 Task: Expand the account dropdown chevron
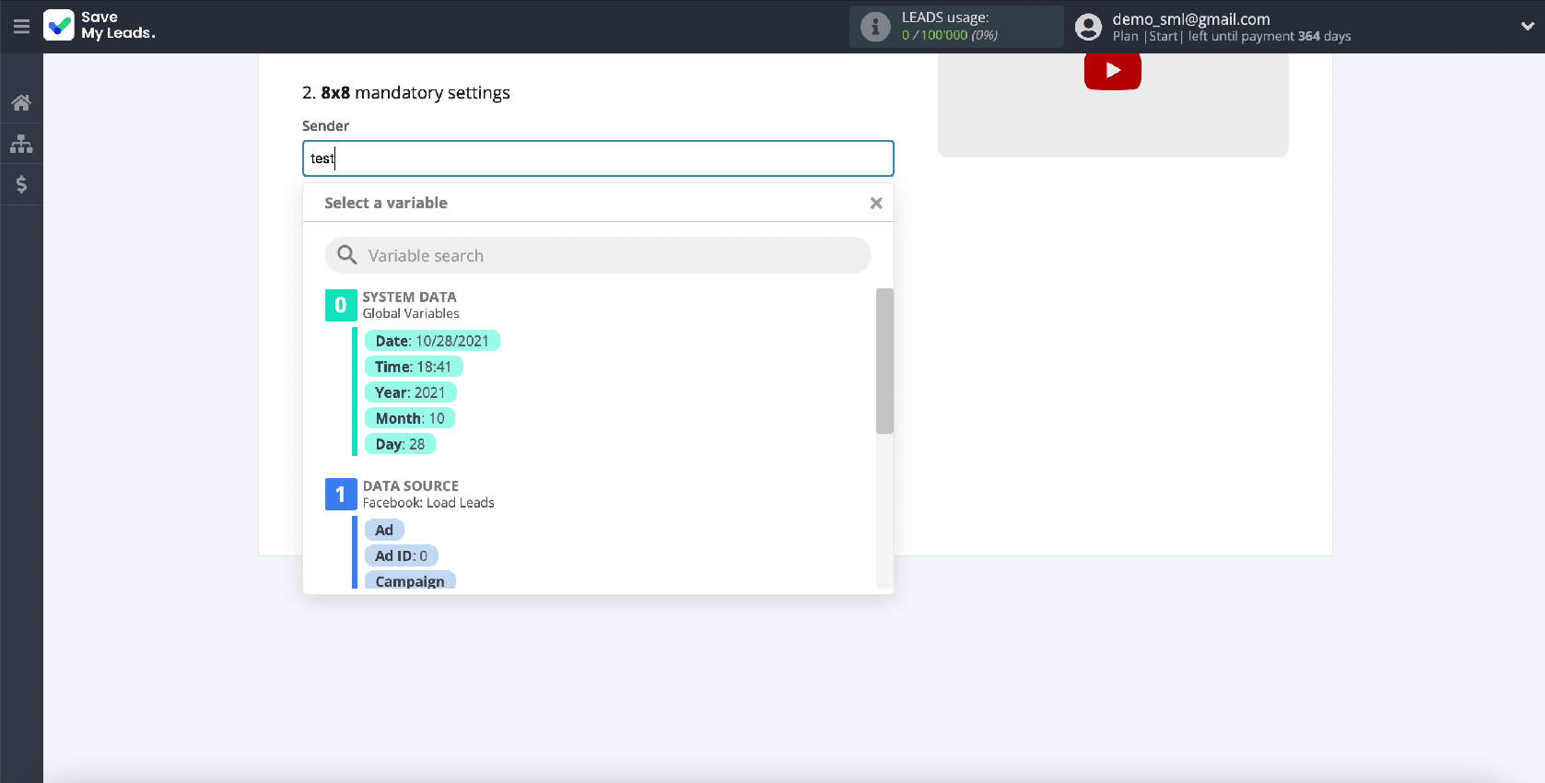tap(1527, 27)
